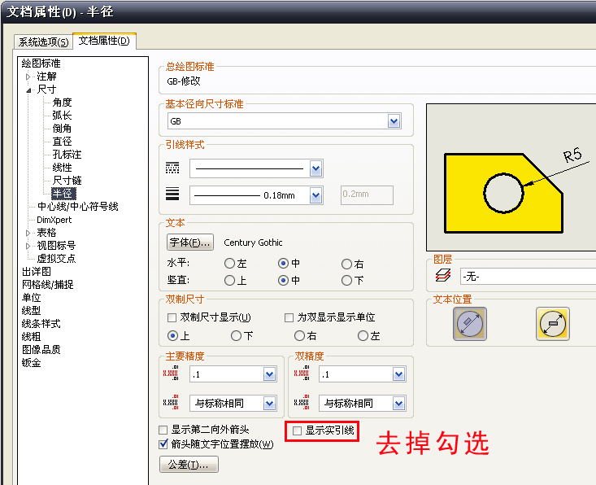Select 倒角 dimension item
The image size is (596, 485).
(x=62, y=129)
